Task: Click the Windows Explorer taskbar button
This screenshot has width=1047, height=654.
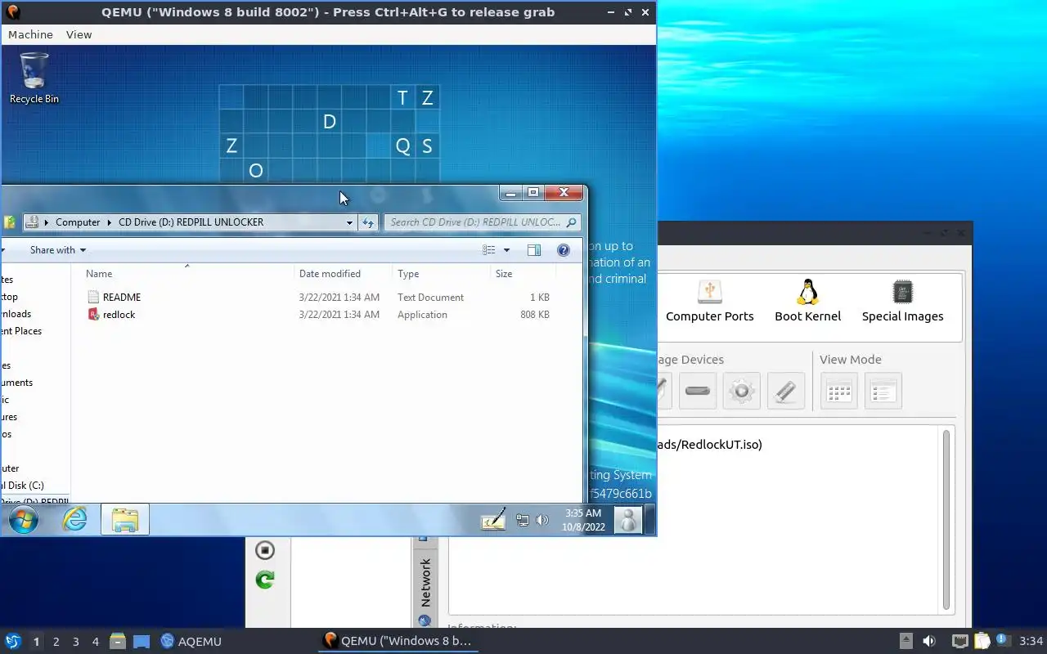Action: 125,520
